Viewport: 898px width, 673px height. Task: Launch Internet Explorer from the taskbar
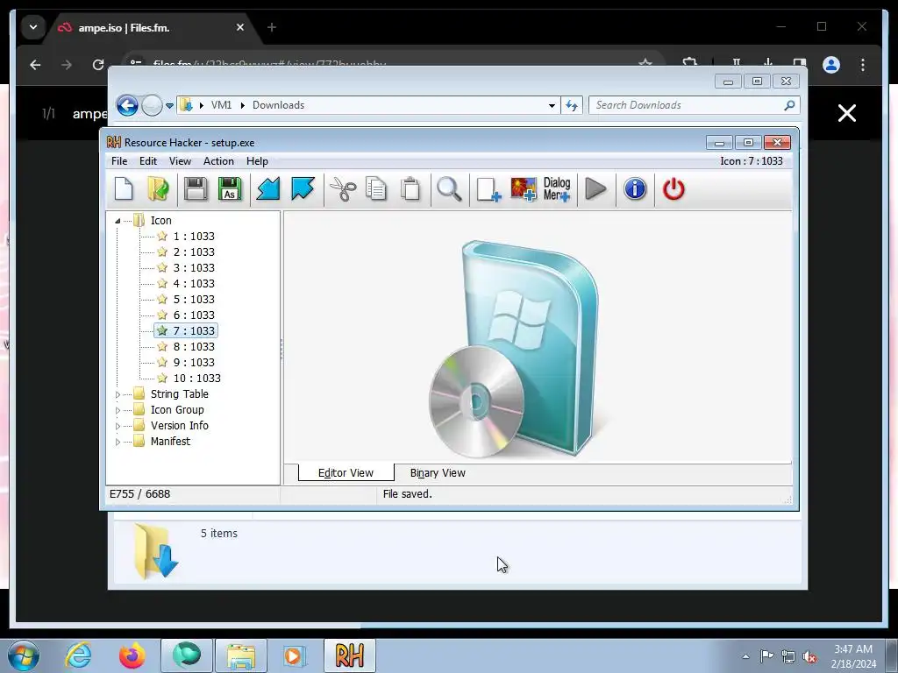[x=78, y=655]
